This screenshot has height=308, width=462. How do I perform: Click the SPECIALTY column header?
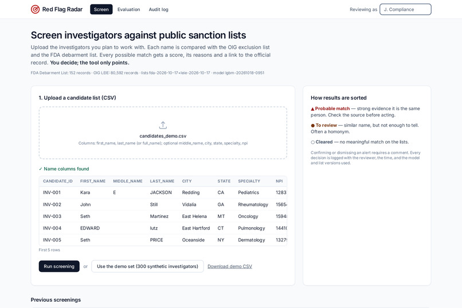pyautogui.click(x=249, y=181)
